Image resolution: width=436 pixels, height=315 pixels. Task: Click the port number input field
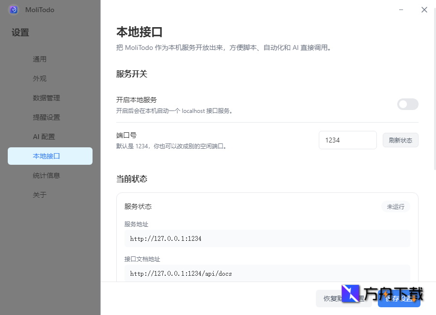click(347, 140)
